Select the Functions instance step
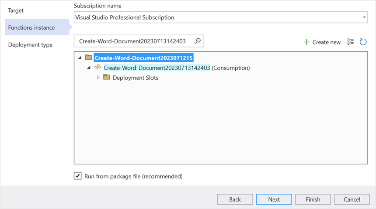The width and height of the screenshot is (376, 209). (37, 27)
